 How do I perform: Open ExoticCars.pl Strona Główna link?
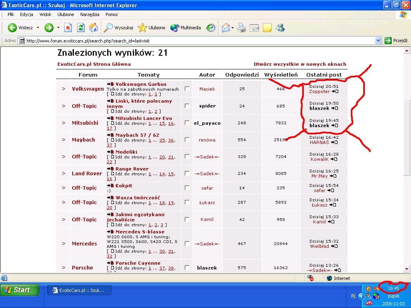click(x=94, y=64)
